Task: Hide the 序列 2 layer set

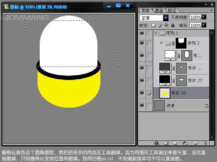Action: pyautogui.click(x=142, y=43)
